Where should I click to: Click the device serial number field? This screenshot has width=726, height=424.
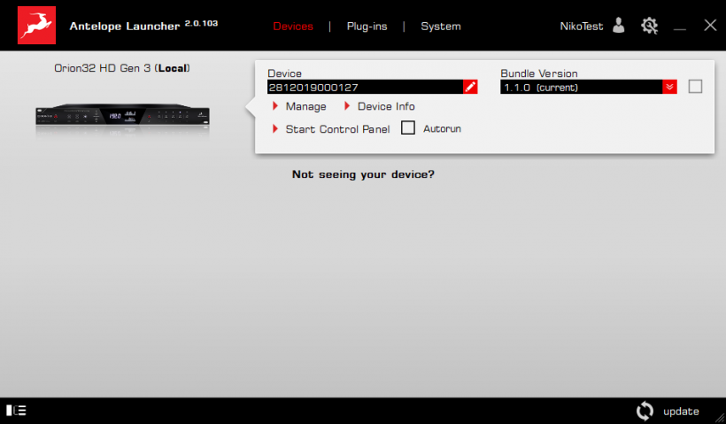(x=365, y=87)
